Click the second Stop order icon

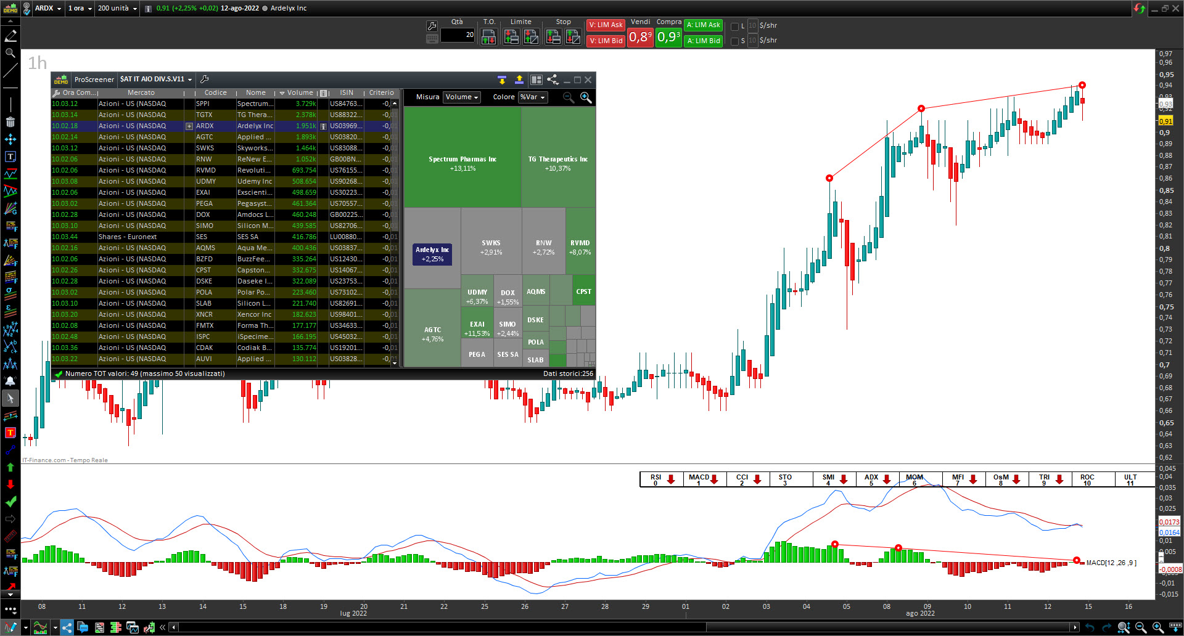click(573, 36)
